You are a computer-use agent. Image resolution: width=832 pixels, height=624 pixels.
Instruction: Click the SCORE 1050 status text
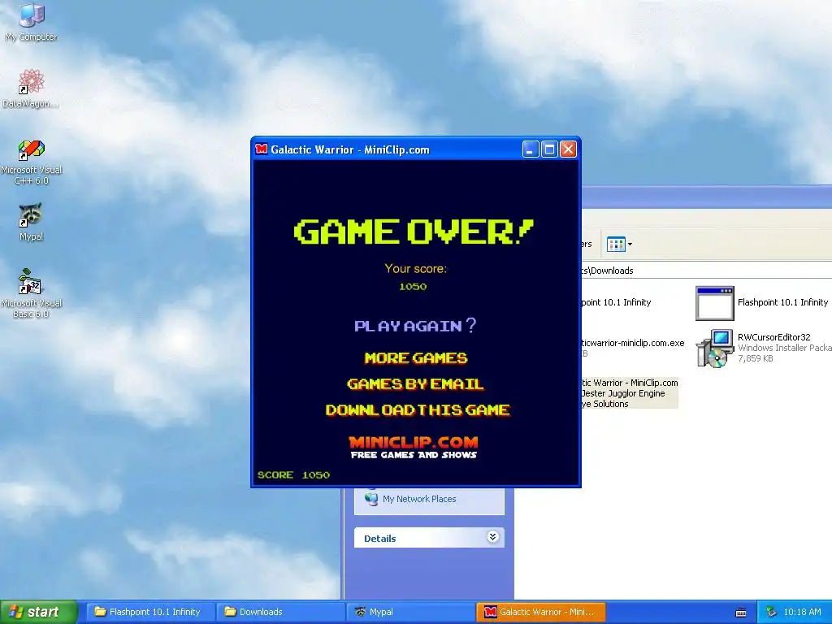tap(293, 474)
